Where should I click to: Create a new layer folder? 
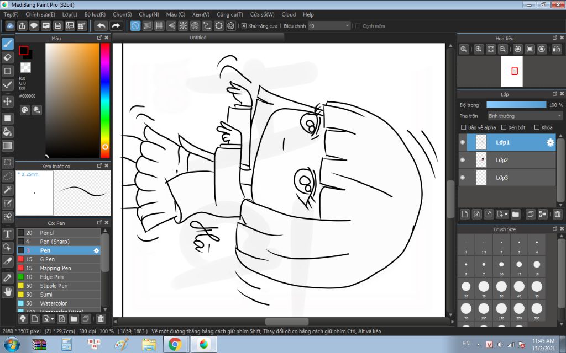[516, 215]
